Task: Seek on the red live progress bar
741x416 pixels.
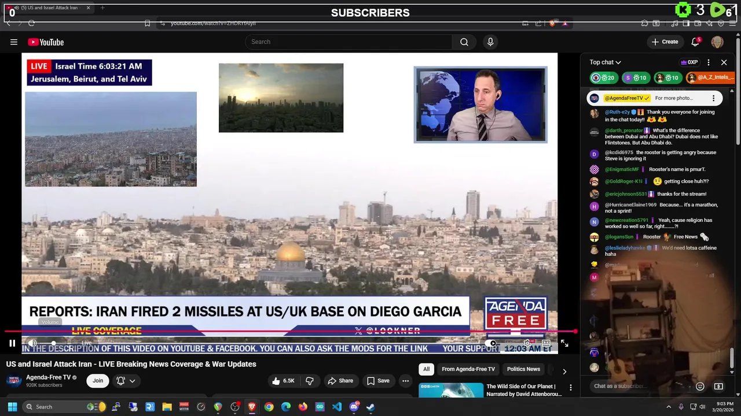Action: [291, 332]
